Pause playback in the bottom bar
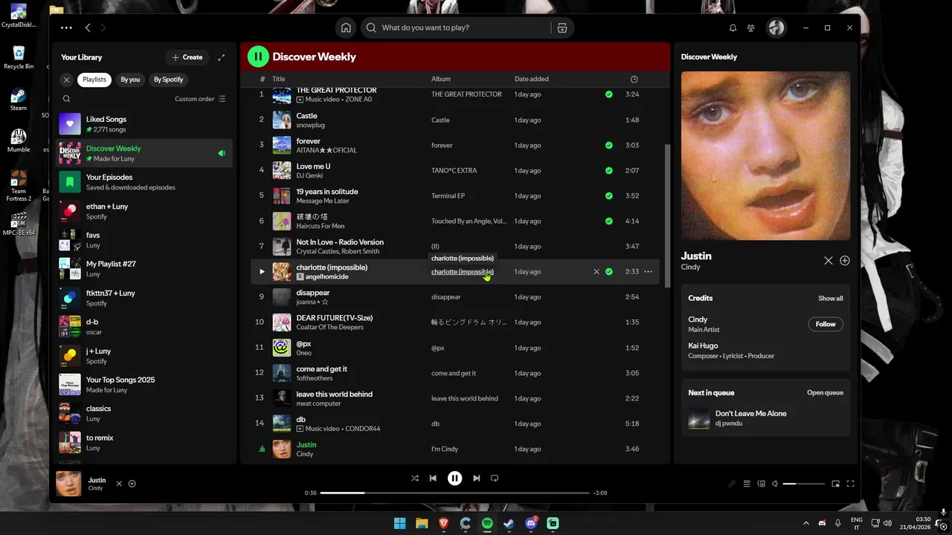 tap(454, 479)
